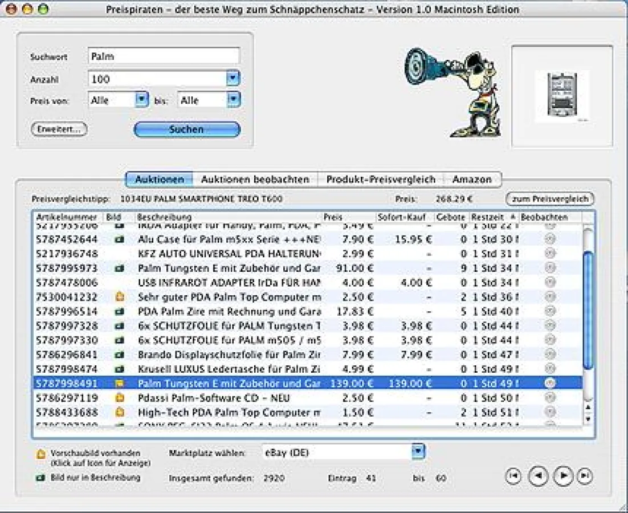The height and width of the screenshot is (513, 628).
Task: Open the Anzahl dropdown showing 100
Action: coord(233,79)
